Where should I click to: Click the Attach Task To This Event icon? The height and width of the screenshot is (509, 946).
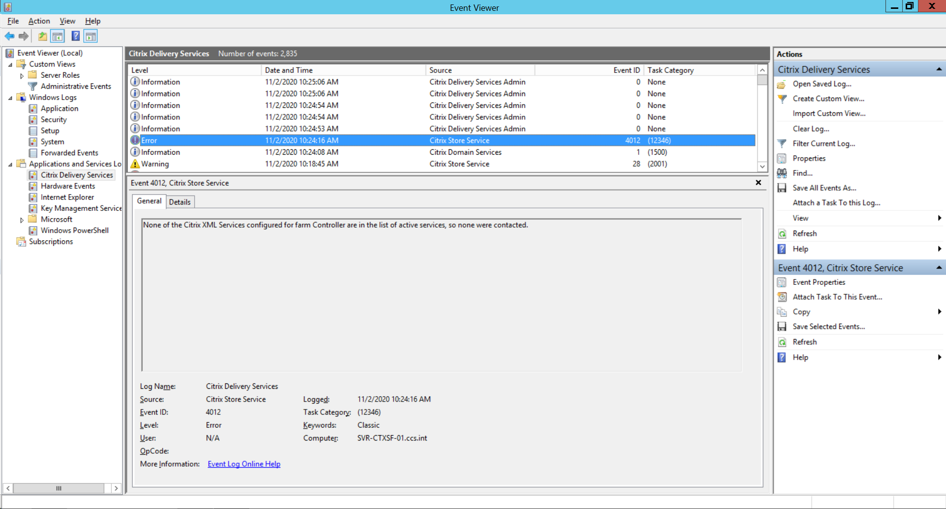782,297
